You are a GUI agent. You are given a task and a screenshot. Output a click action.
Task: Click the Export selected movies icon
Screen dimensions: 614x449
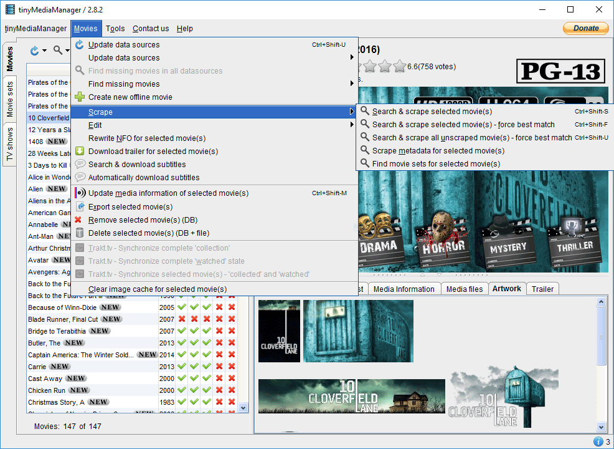(x=79, y=207)
